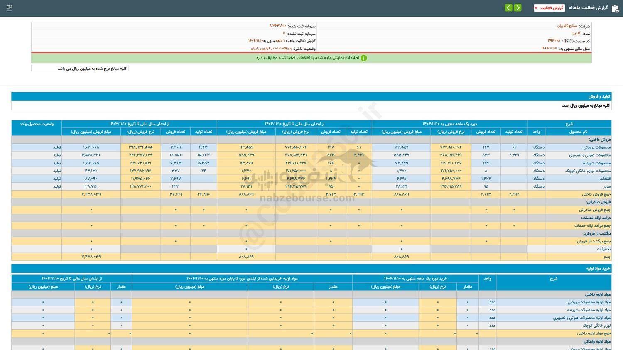Click the green info icon in the notice banner

pos(364,58)
